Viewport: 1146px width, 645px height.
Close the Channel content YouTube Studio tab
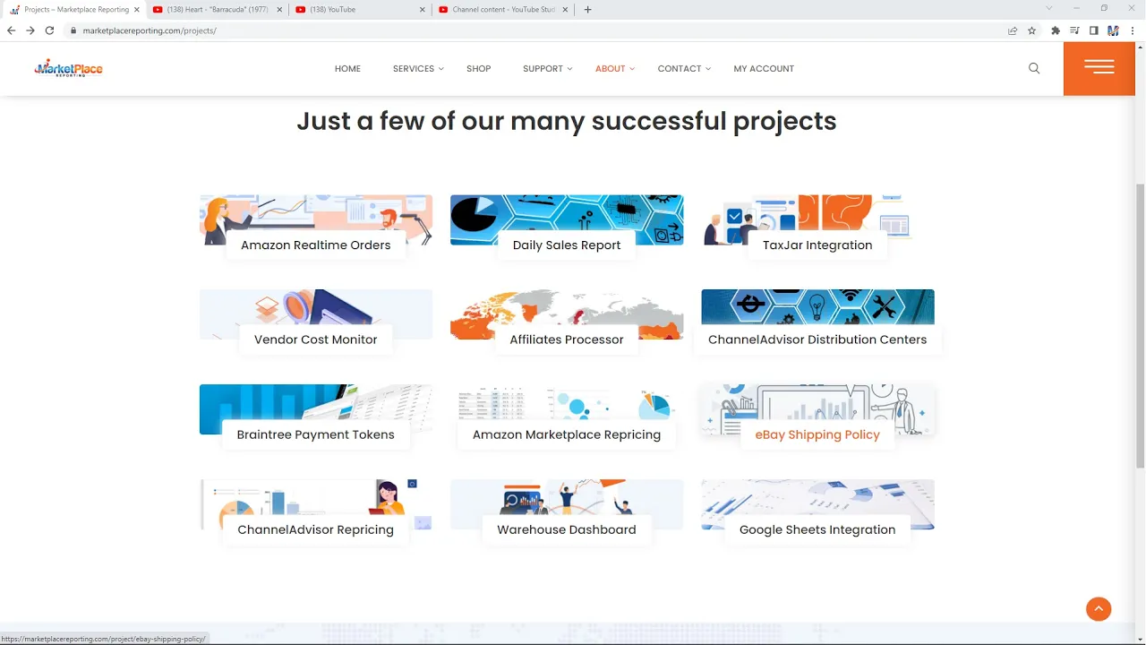pyautogui.click(x=566, y=10)
